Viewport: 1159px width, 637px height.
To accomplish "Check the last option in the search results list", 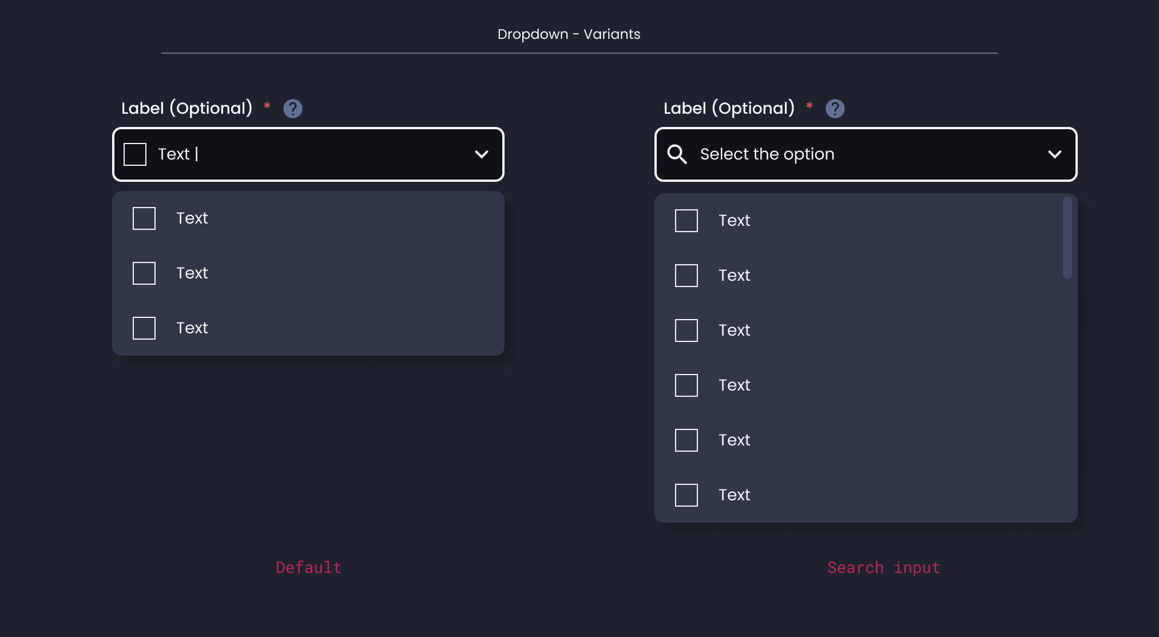I will [x=686, y=495].
